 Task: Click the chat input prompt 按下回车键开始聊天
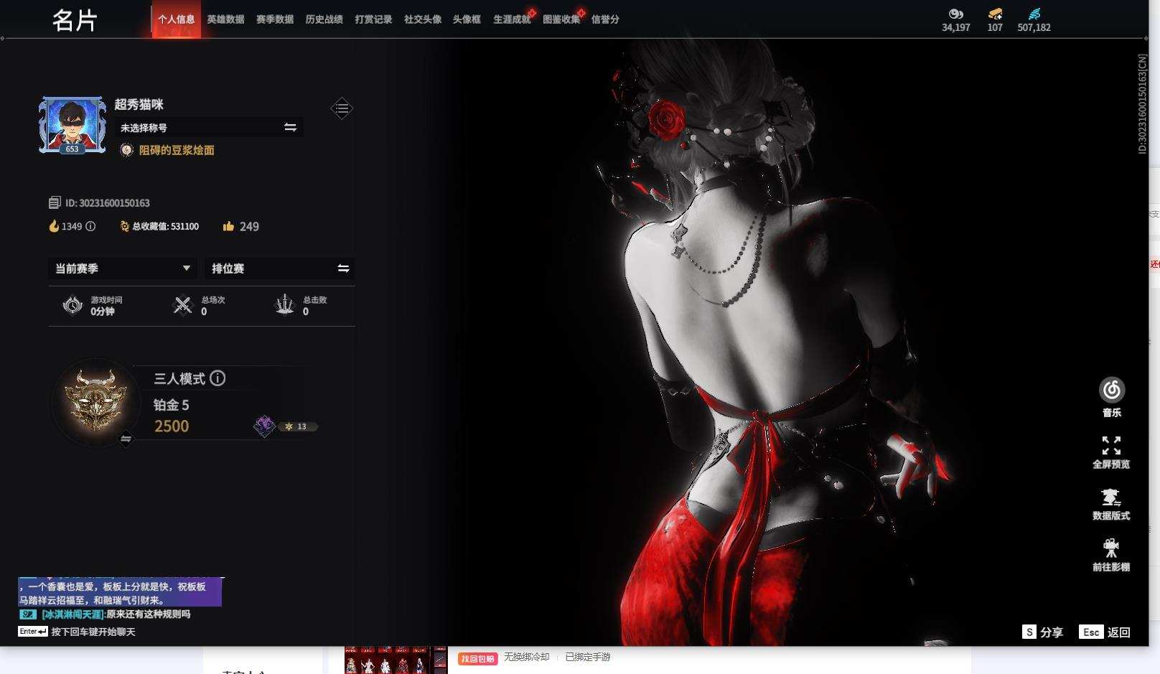tap(93, 632)
